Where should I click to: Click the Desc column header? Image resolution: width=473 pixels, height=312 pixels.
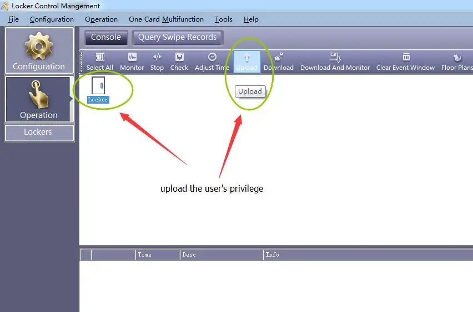pyautogui.click(x=222, y=255)
